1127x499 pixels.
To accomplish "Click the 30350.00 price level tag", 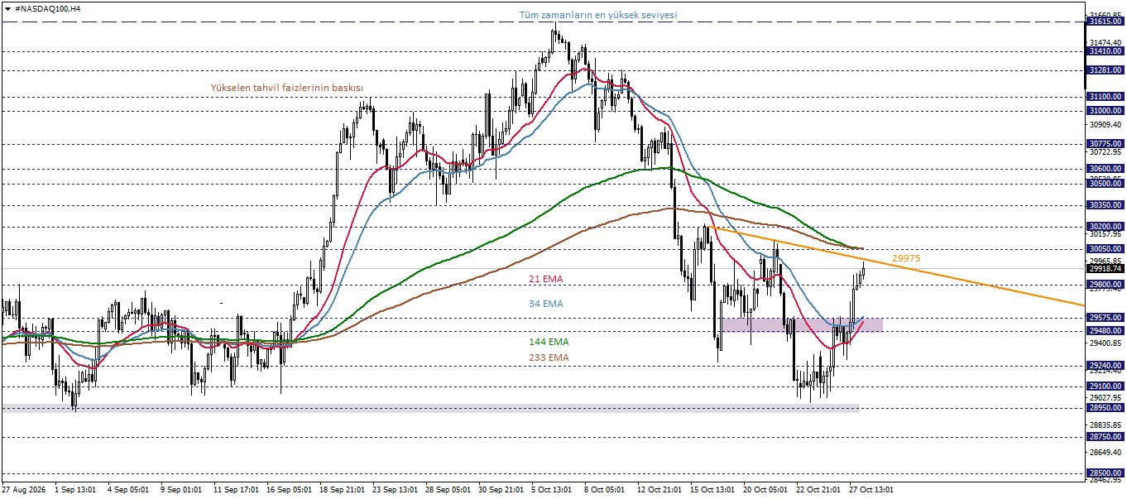I will 1105,205.
